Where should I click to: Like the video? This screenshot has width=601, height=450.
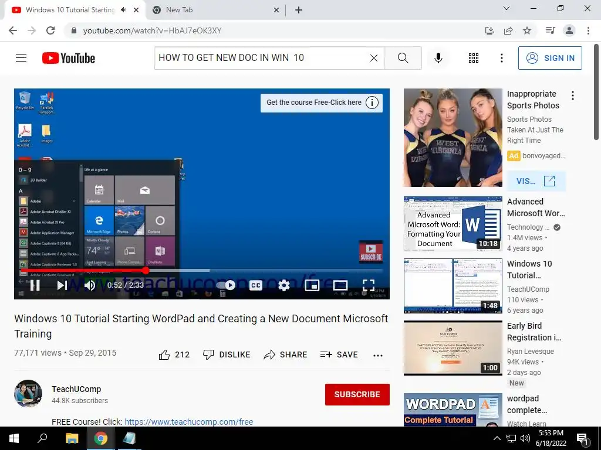click(174, 354)
